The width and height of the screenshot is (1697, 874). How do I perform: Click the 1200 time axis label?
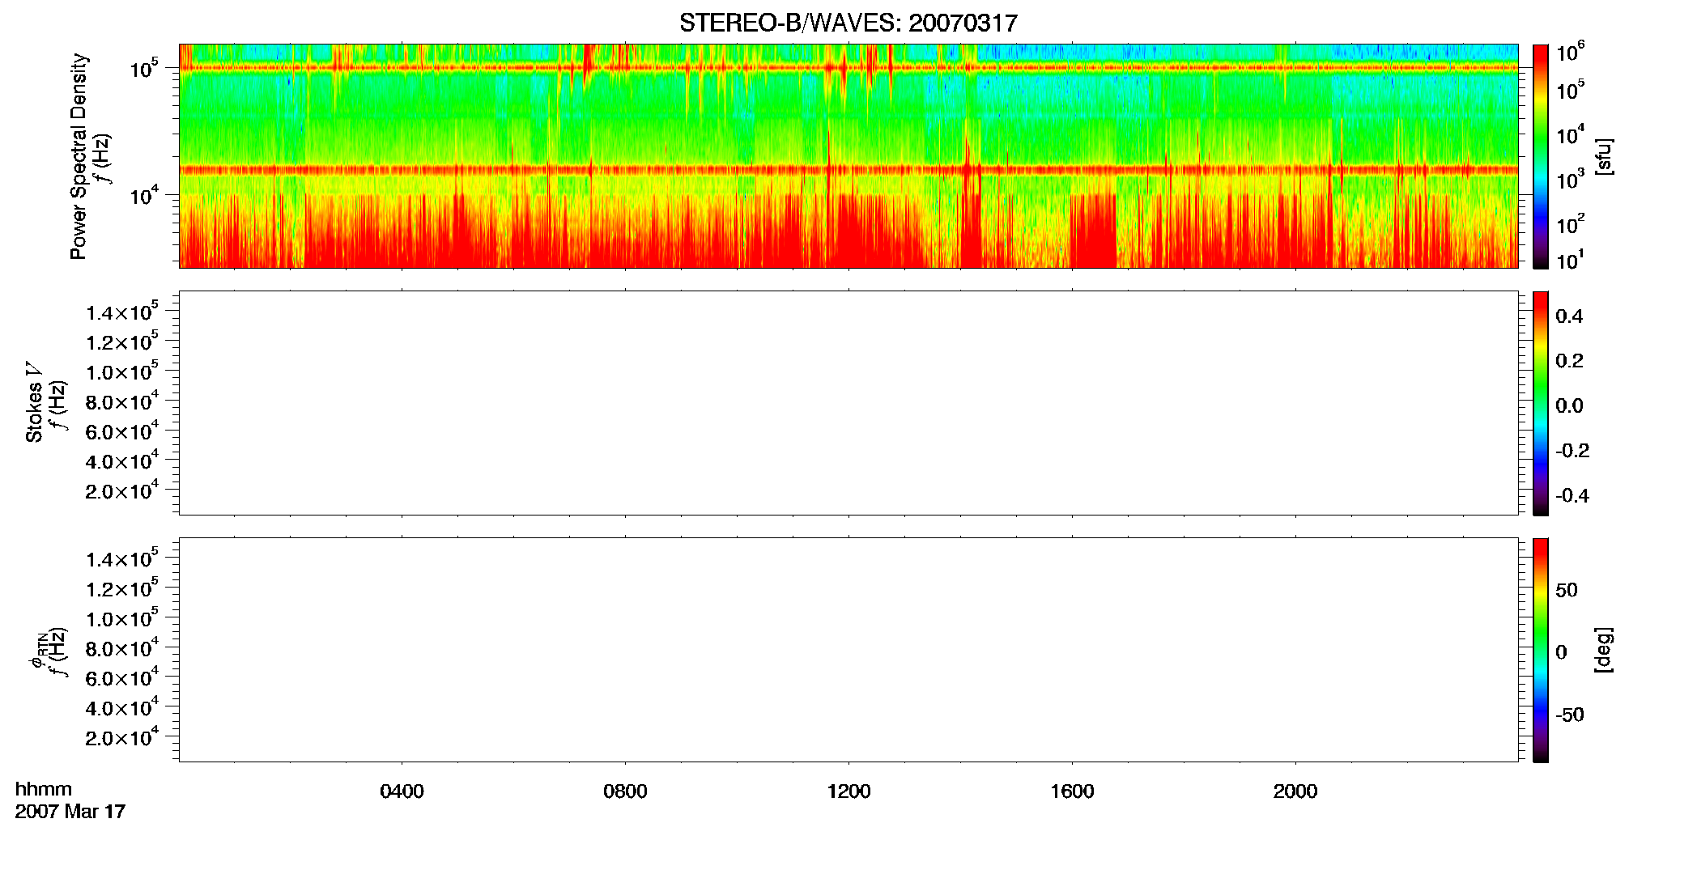(x=848, y=791)
